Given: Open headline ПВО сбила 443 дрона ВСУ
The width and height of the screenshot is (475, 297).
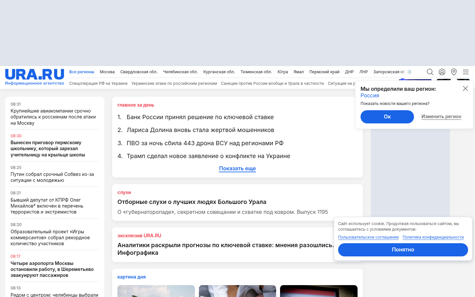Looking at the screenshot, I should [x=205, y=143].
